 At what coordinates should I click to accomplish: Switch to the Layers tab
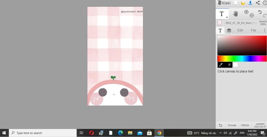(229, 30)
